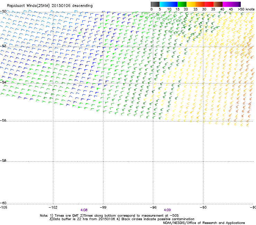Click the latitude label '-58'
256x225 pixels.
(x=3, y=161)
